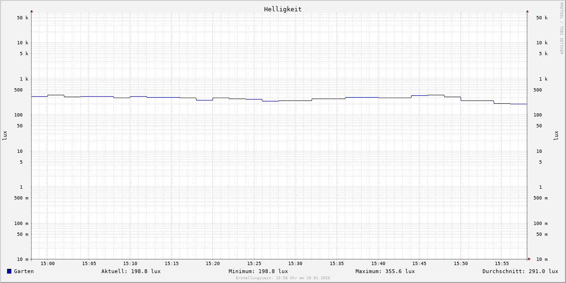Click the Durchschnitt 291.0 lux value
566x283 pixels.
520,271
